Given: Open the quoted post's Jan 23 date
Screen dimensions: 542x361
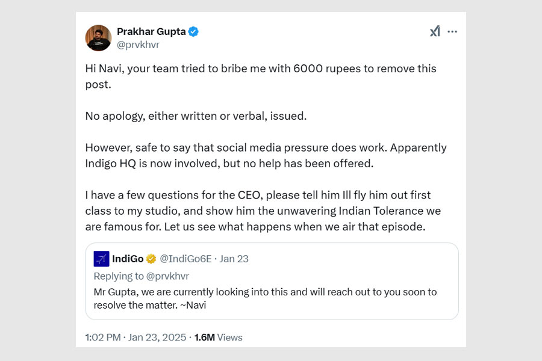Looking at the screenshot, I should [x=234, y=259].
